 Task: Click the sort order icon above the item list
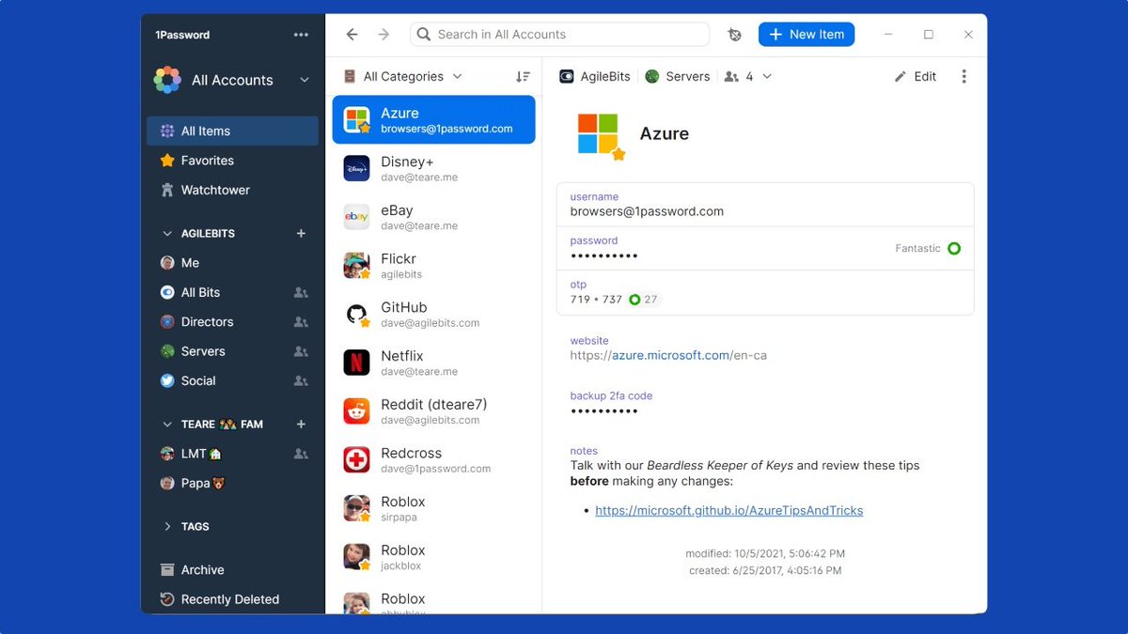(x=523, y=76)
